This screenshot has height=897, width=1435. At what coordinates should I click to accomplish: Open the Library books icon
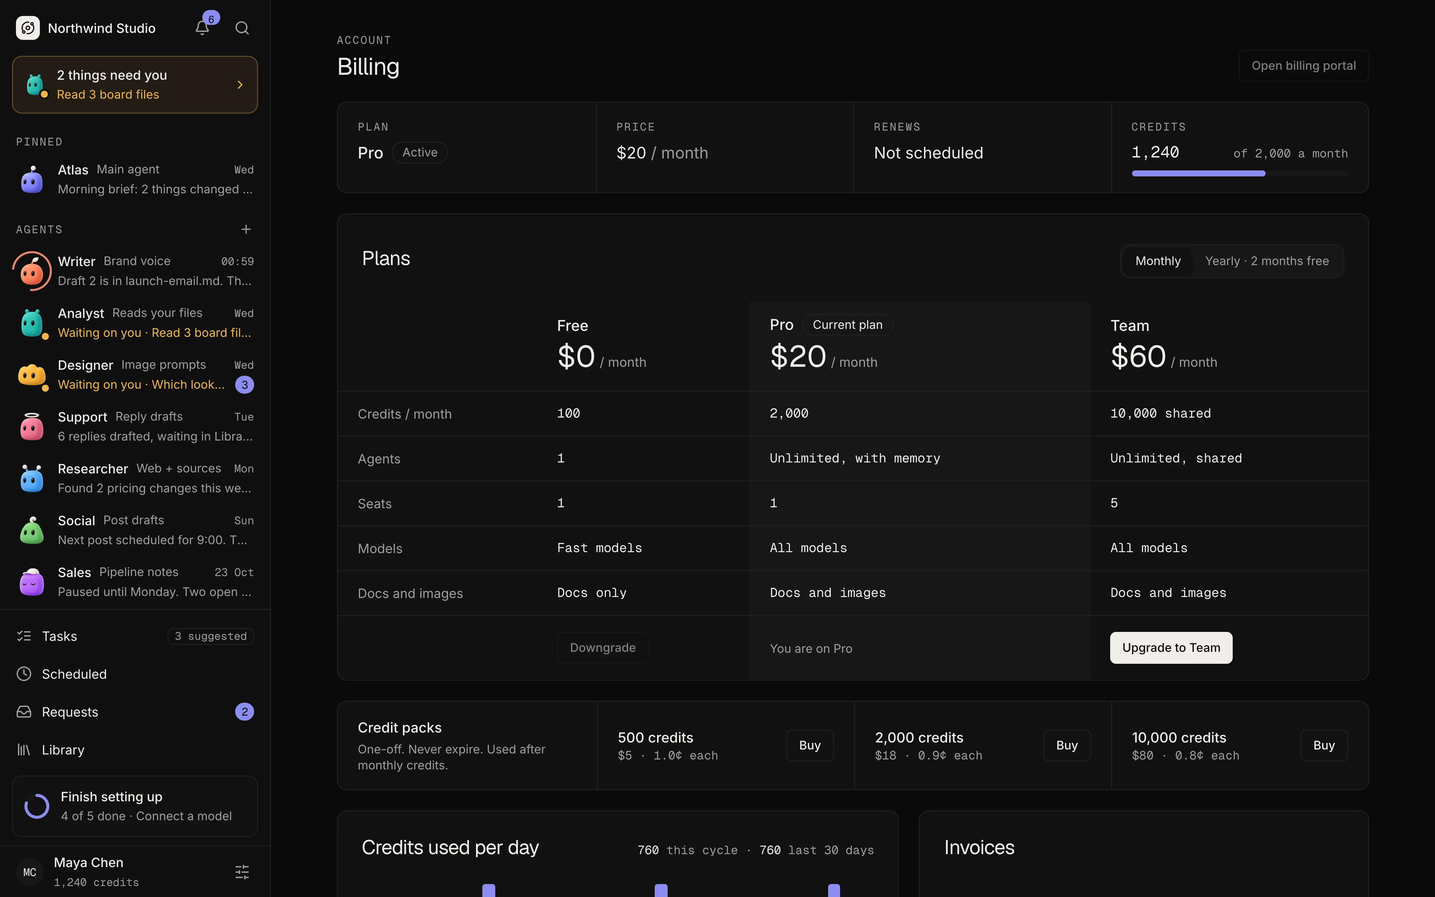tap(24, 750)
